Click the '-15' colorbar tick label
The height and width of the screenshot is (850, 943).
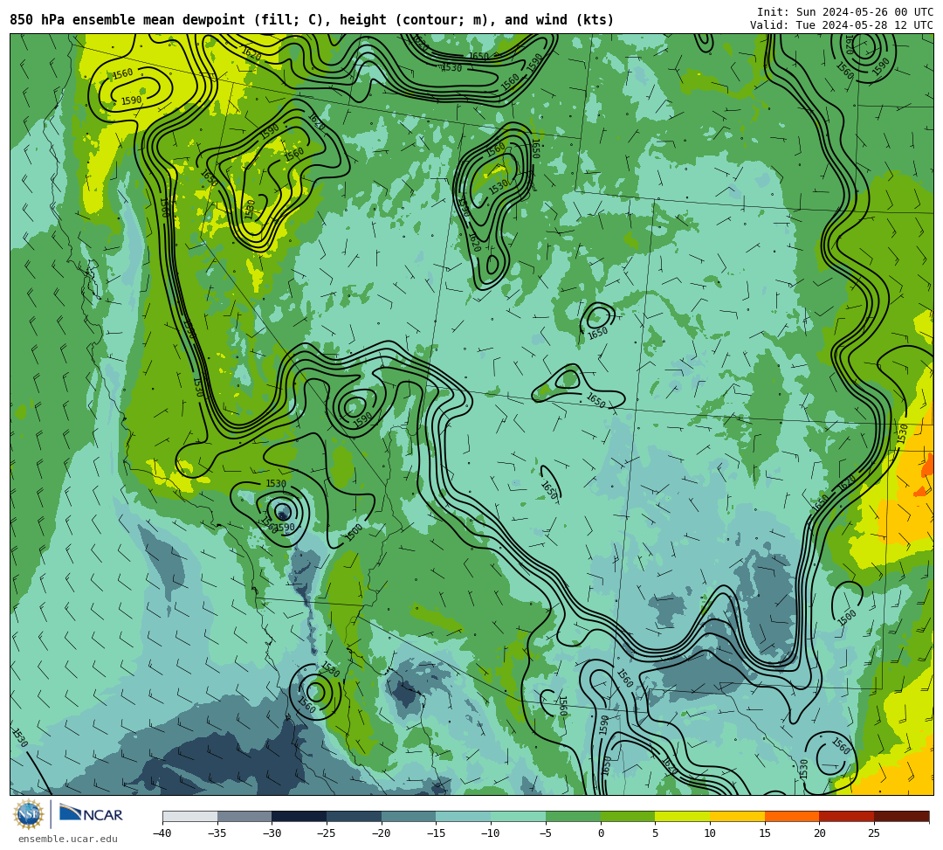tap(436, 833)
